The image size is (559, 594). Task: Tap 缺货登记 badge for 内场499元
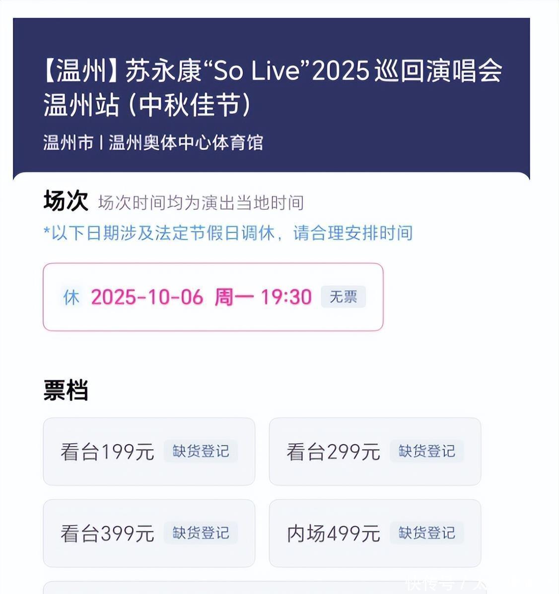(x=426, y=533)
